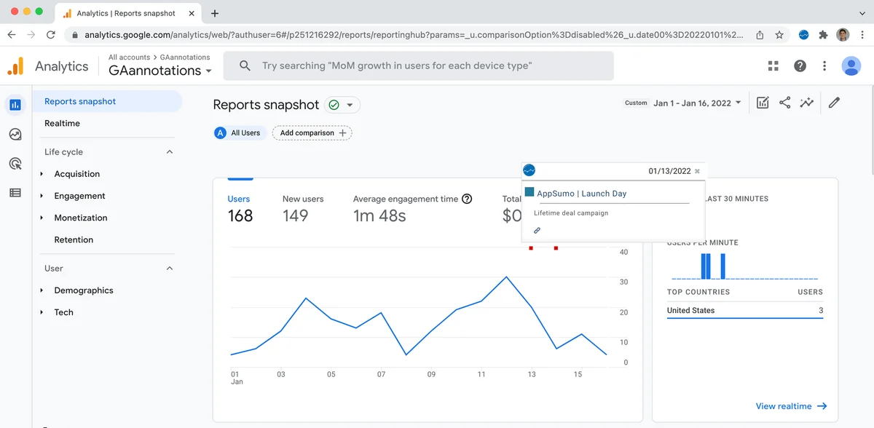Open the Jan 1 - Jan 16, 2022 date range dropdown
874x428 pixels.
(x=697, y=103)
